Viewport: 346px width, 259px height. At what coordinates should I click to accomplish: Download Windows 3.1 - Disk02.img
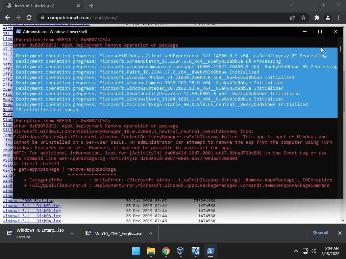[x=31, y=211]
